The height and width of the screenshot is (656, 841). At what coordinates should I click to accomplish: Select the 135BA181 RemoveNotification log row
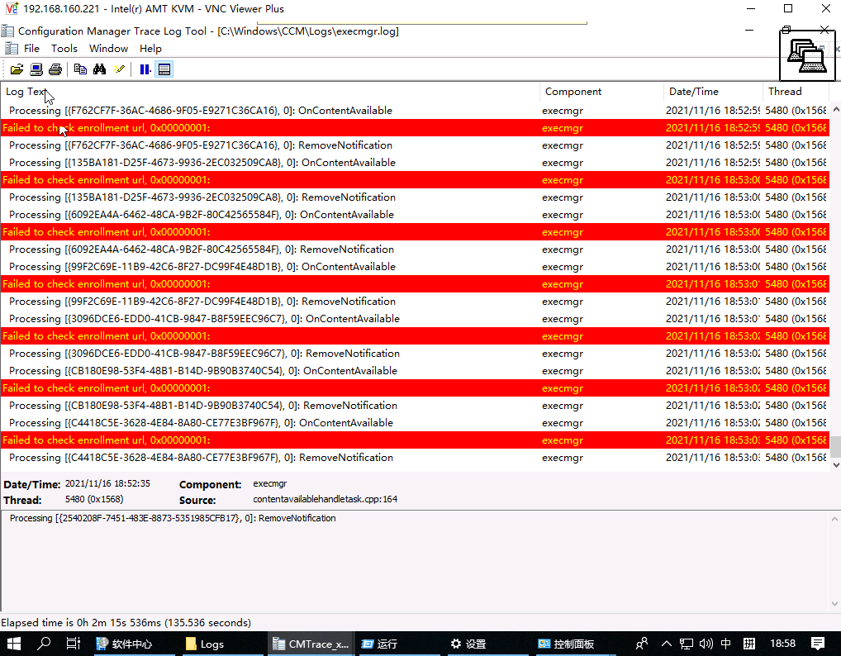pos(415,197)
